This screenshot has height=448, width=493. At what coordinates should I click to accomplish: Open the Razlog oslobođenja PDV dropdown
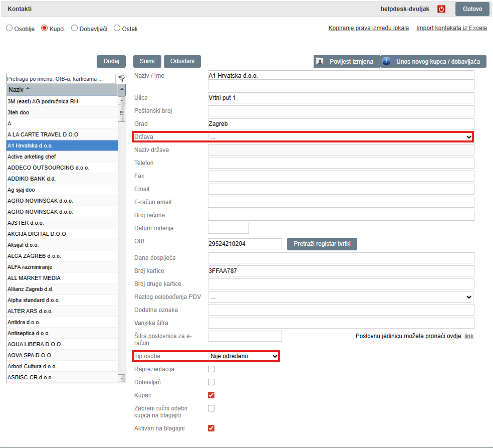pyautogui.click(x=340, y=297)
